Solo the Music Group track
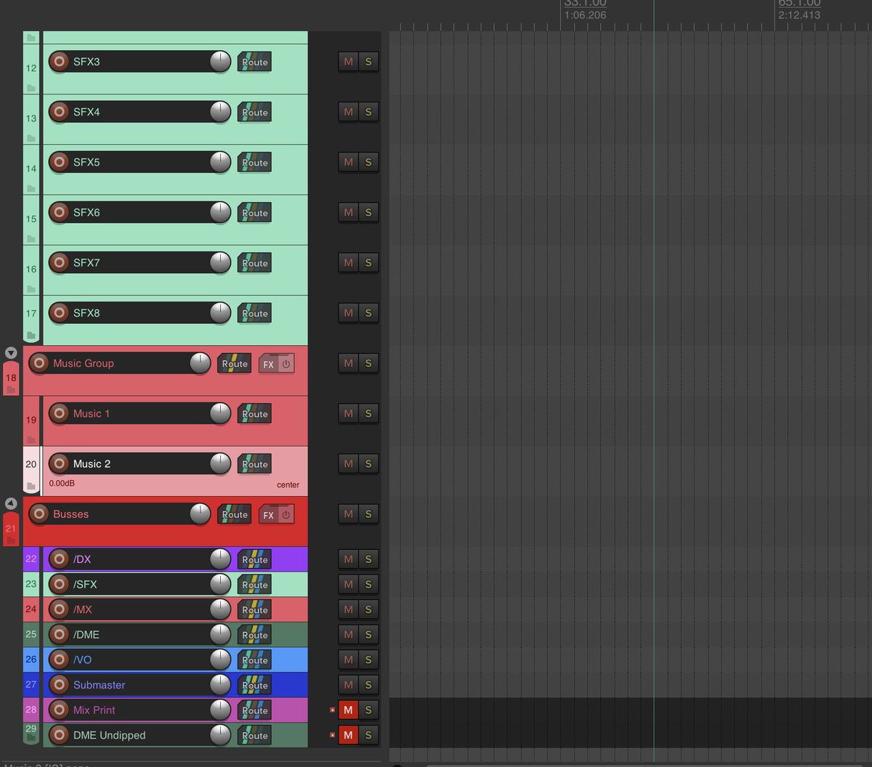The height and width of the screenshot is (767, 872). (368, 363)
